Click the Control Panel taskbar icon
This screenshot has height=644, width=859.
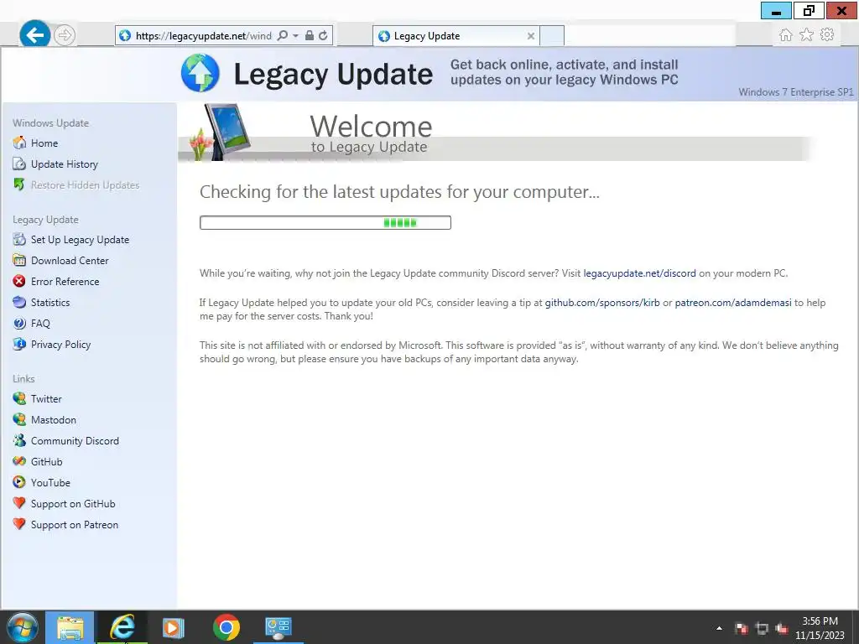coord(279,627)
